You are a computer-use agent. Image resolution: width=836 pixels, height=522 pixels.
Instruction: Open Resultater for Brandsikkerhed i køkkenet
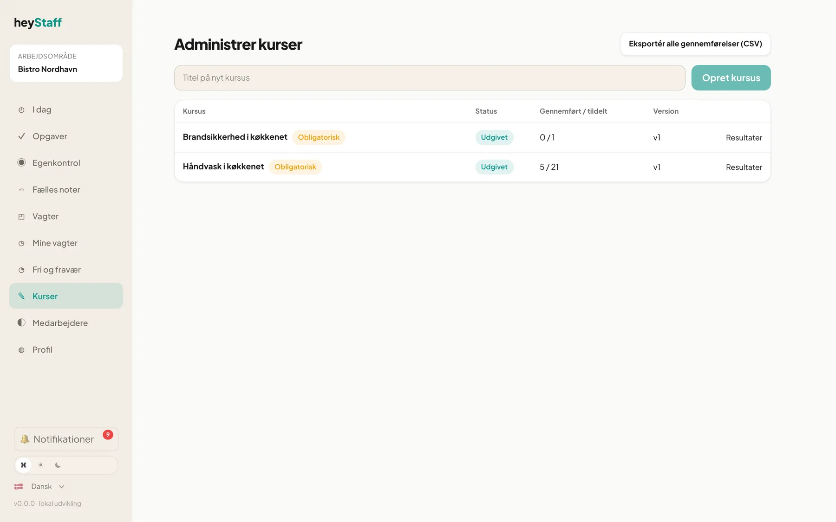744,137
